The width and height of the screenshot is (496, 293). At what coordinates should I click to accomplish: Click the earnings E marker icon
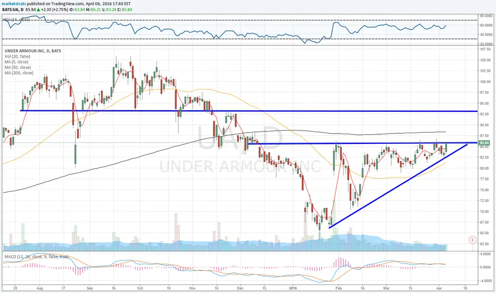click(x=473, y=240)
